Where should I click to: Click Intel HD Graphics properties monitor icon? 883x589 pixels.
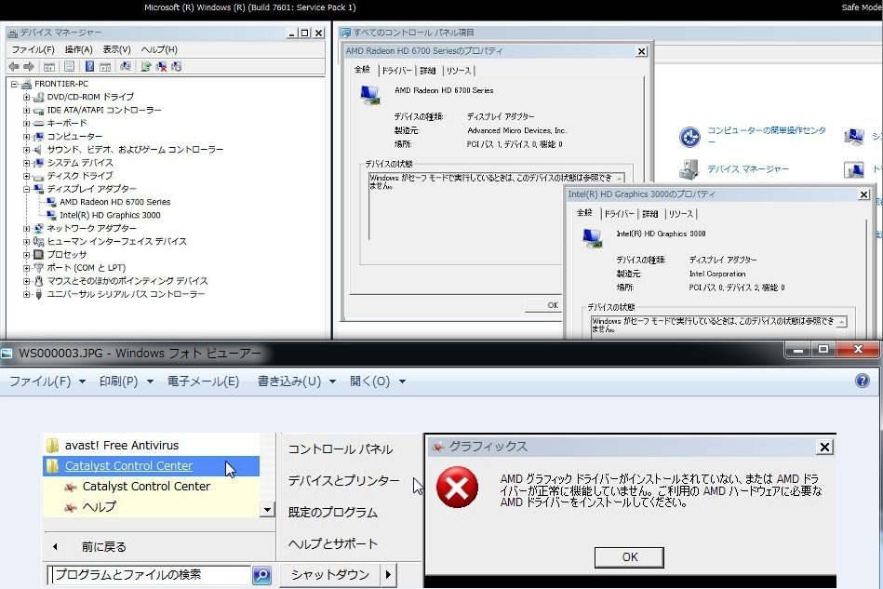(593, 238)
